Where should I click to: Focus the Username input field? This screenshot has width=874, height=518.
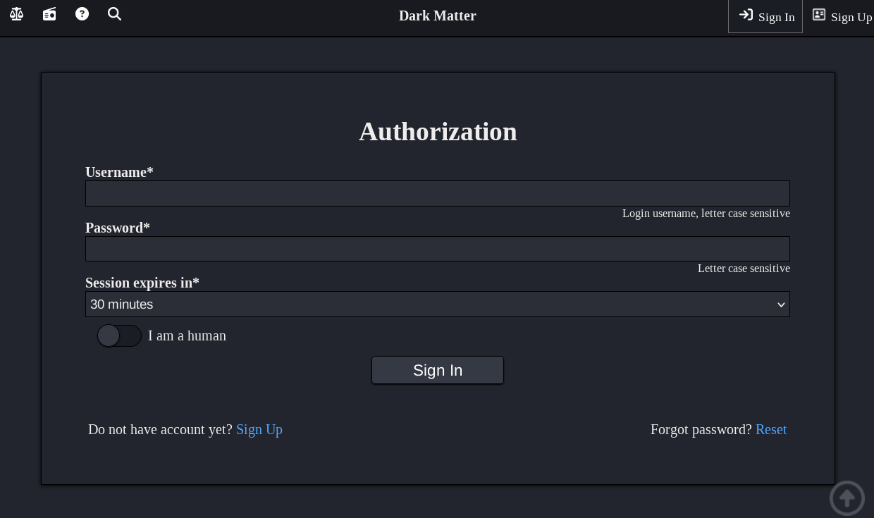[438, 194]
